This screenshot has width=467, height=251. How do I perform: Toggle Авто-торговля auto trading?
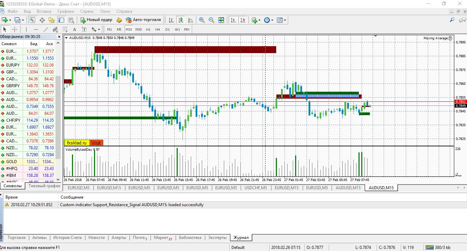[x=144, y=20]
